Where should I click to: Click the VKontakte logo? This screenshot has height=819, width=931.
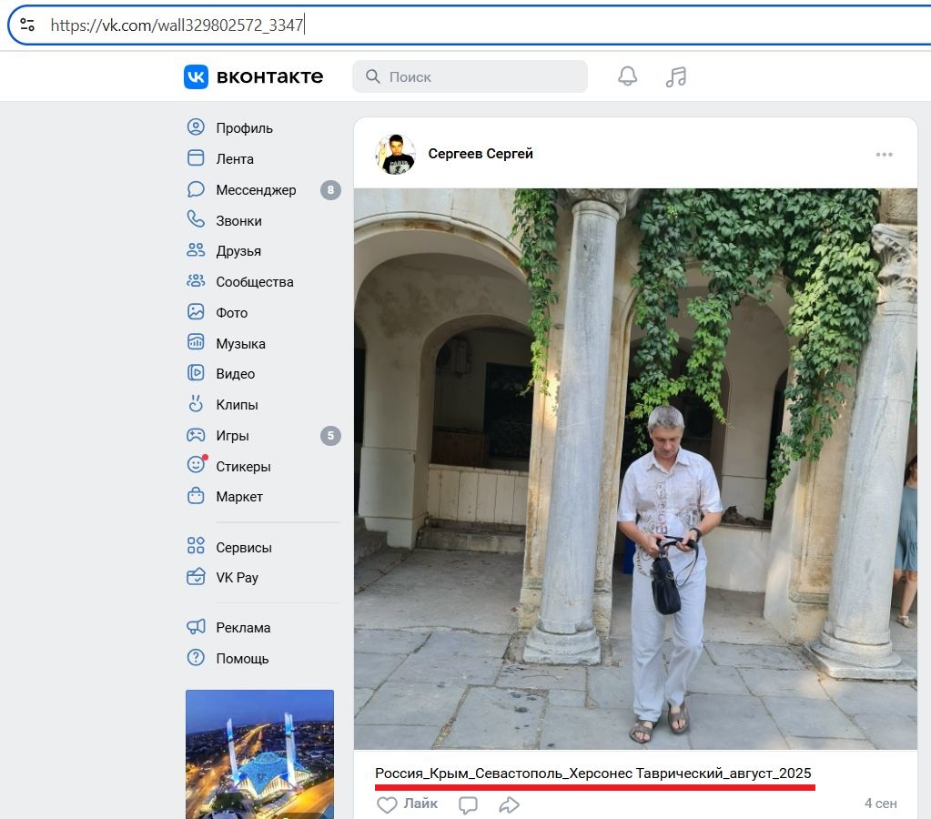pyautogui.click(x=253, y=76)
